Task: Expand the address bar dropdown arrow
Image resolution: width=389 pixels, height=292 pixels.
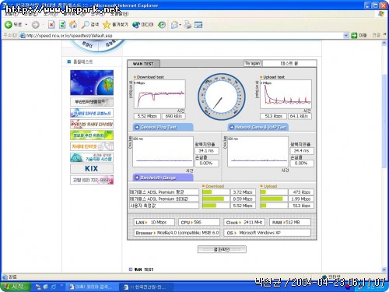Action: coord(345,35)
